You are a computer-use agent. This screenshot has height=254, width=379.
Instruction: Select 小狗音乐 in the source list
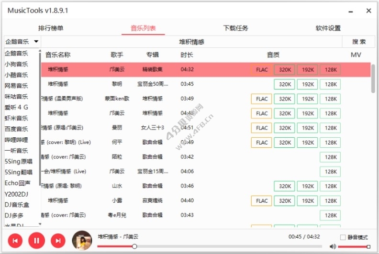tap(16, 64)
